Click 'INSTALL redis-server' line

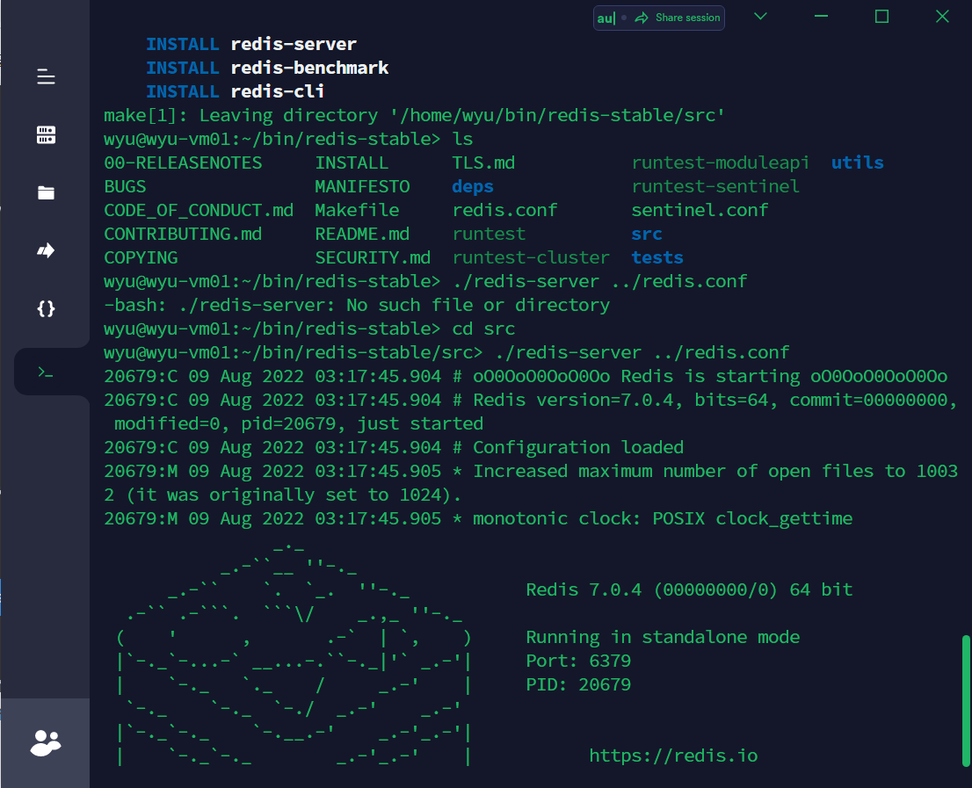pyautogui.click(x=251, y=44)
